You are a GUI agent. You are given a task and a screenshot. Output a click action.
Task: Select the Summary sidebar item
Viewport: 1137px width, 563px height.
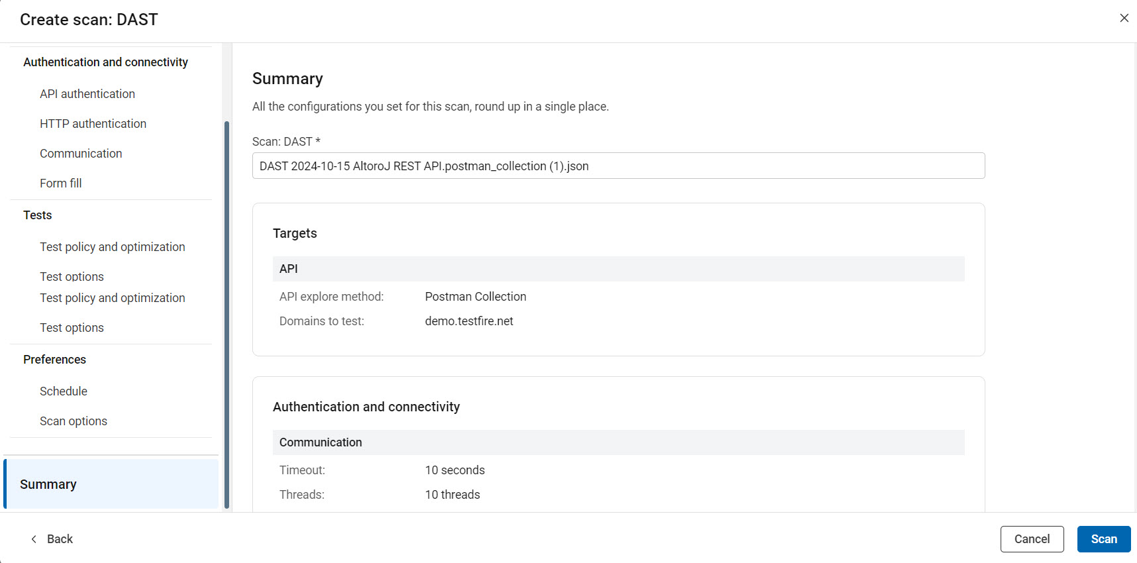click(x=48, y=484)
